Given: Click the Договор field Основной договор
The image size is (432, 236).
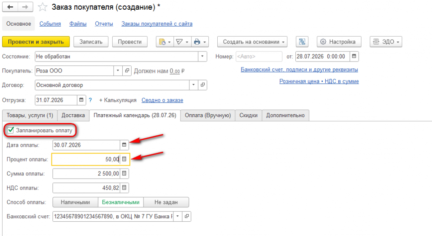Looking at the screenshot, I should 112,85.
